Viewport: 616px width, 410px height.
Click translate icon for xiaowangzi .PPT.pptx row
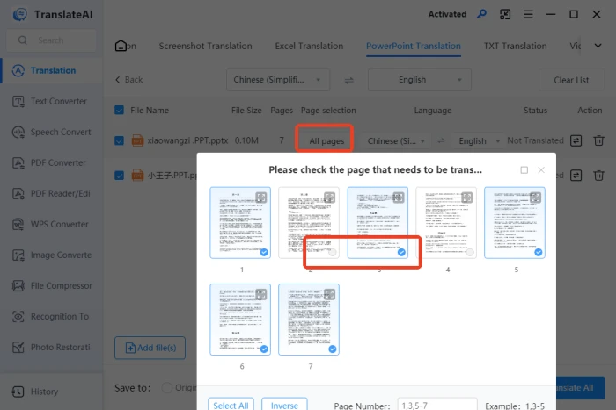coord(576,140)
